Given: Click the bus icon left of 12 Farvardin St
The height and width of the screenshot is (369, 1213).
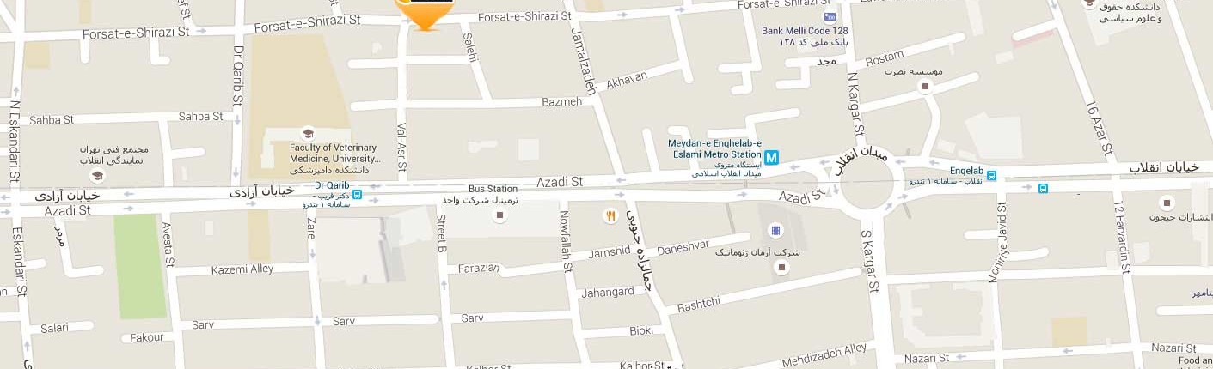Looking at the screenshot, I should click(1043, 188).
